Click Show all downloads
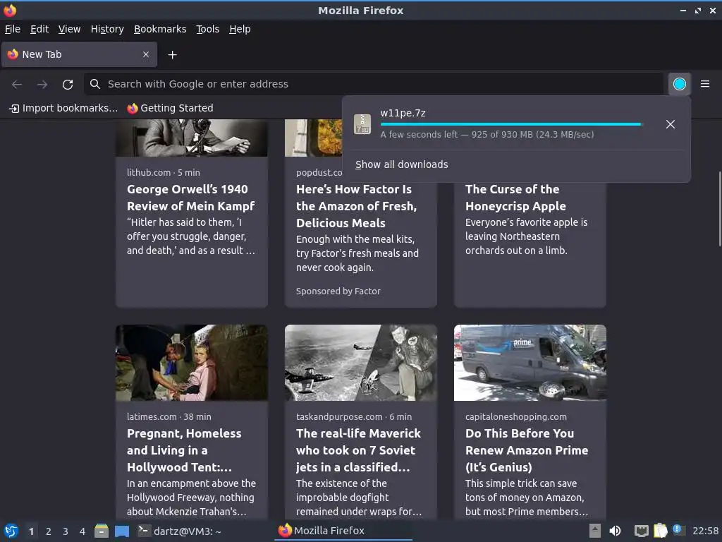The height and width of the screenshot is (542, 722). [401, 164]
